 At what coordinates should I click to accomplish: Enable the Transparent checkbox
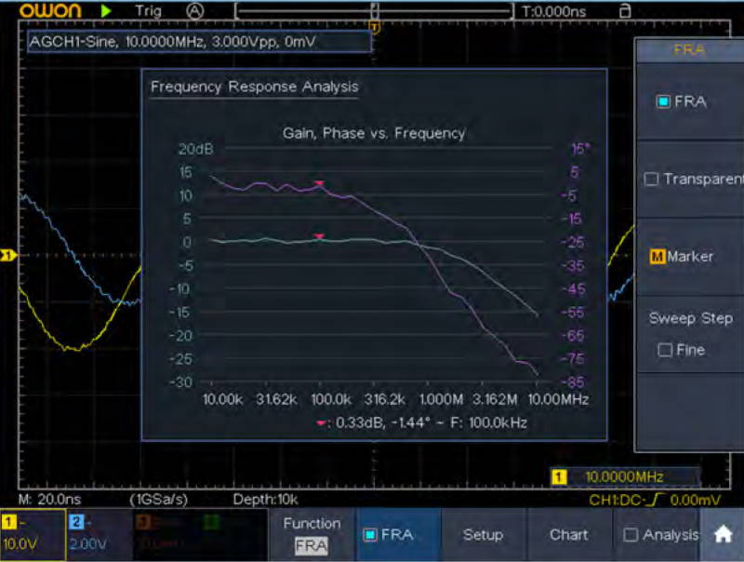652,179
